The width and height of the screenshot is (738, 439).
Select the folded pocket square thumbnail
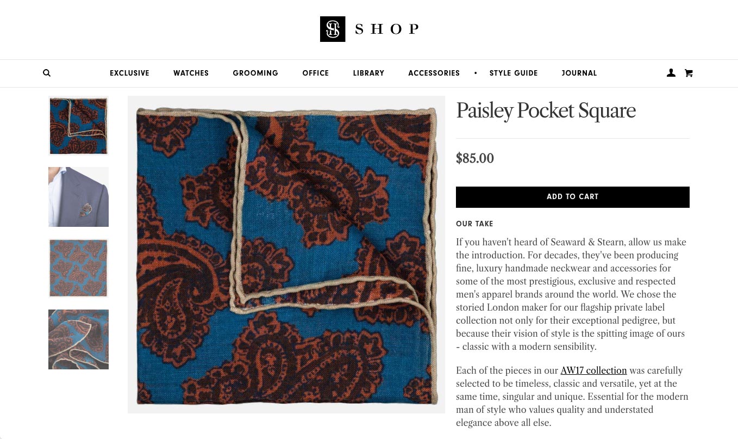pyautogui.click(x=78, y=126)
